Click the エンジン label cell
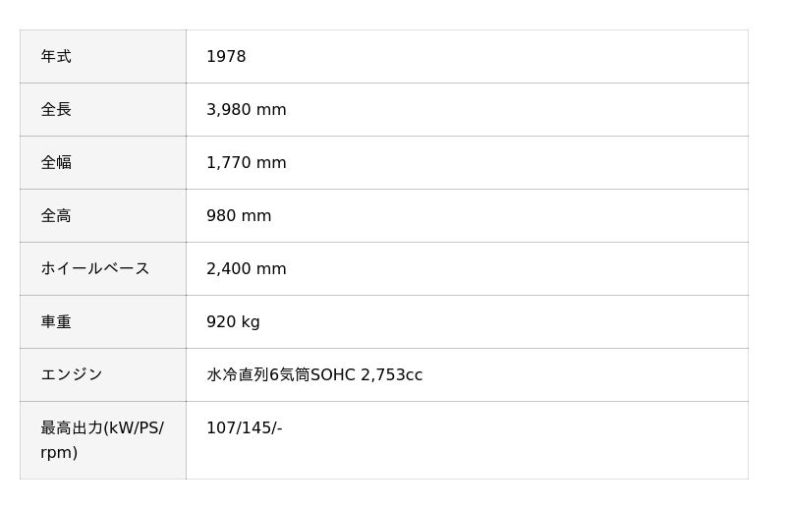The image size is (786, 509). (x=72, y=375)
